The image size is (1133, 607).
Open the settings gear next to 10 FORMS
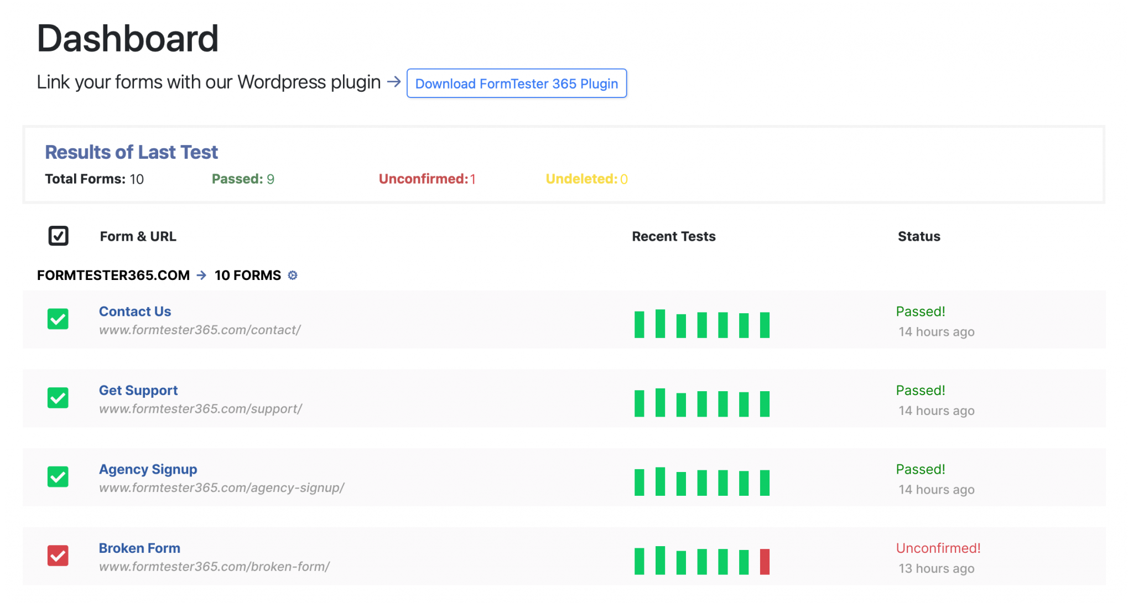293,275
